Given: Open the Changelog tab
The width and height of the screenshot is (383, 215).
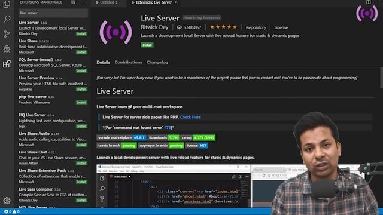Looking at the screenshot, I should pos(157,62).
